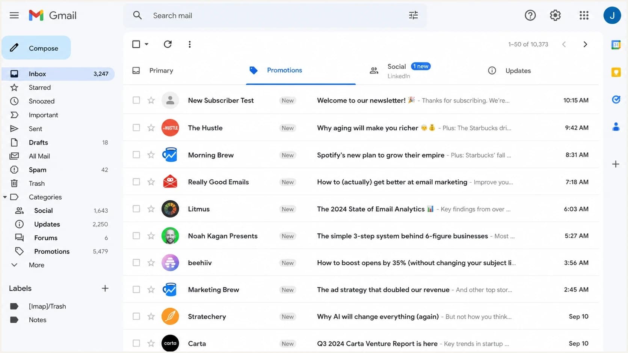The width and height of the screenshot is (628, 353).
Task: Select the Marketing Brew email checkbox
Action: click(136, 290)
